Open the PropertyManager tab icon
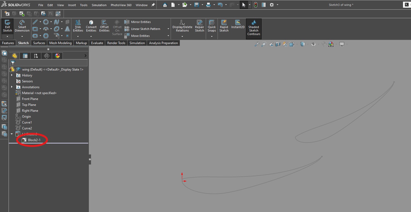This screenshot has height=212, width=411. [x=25, y=56]
